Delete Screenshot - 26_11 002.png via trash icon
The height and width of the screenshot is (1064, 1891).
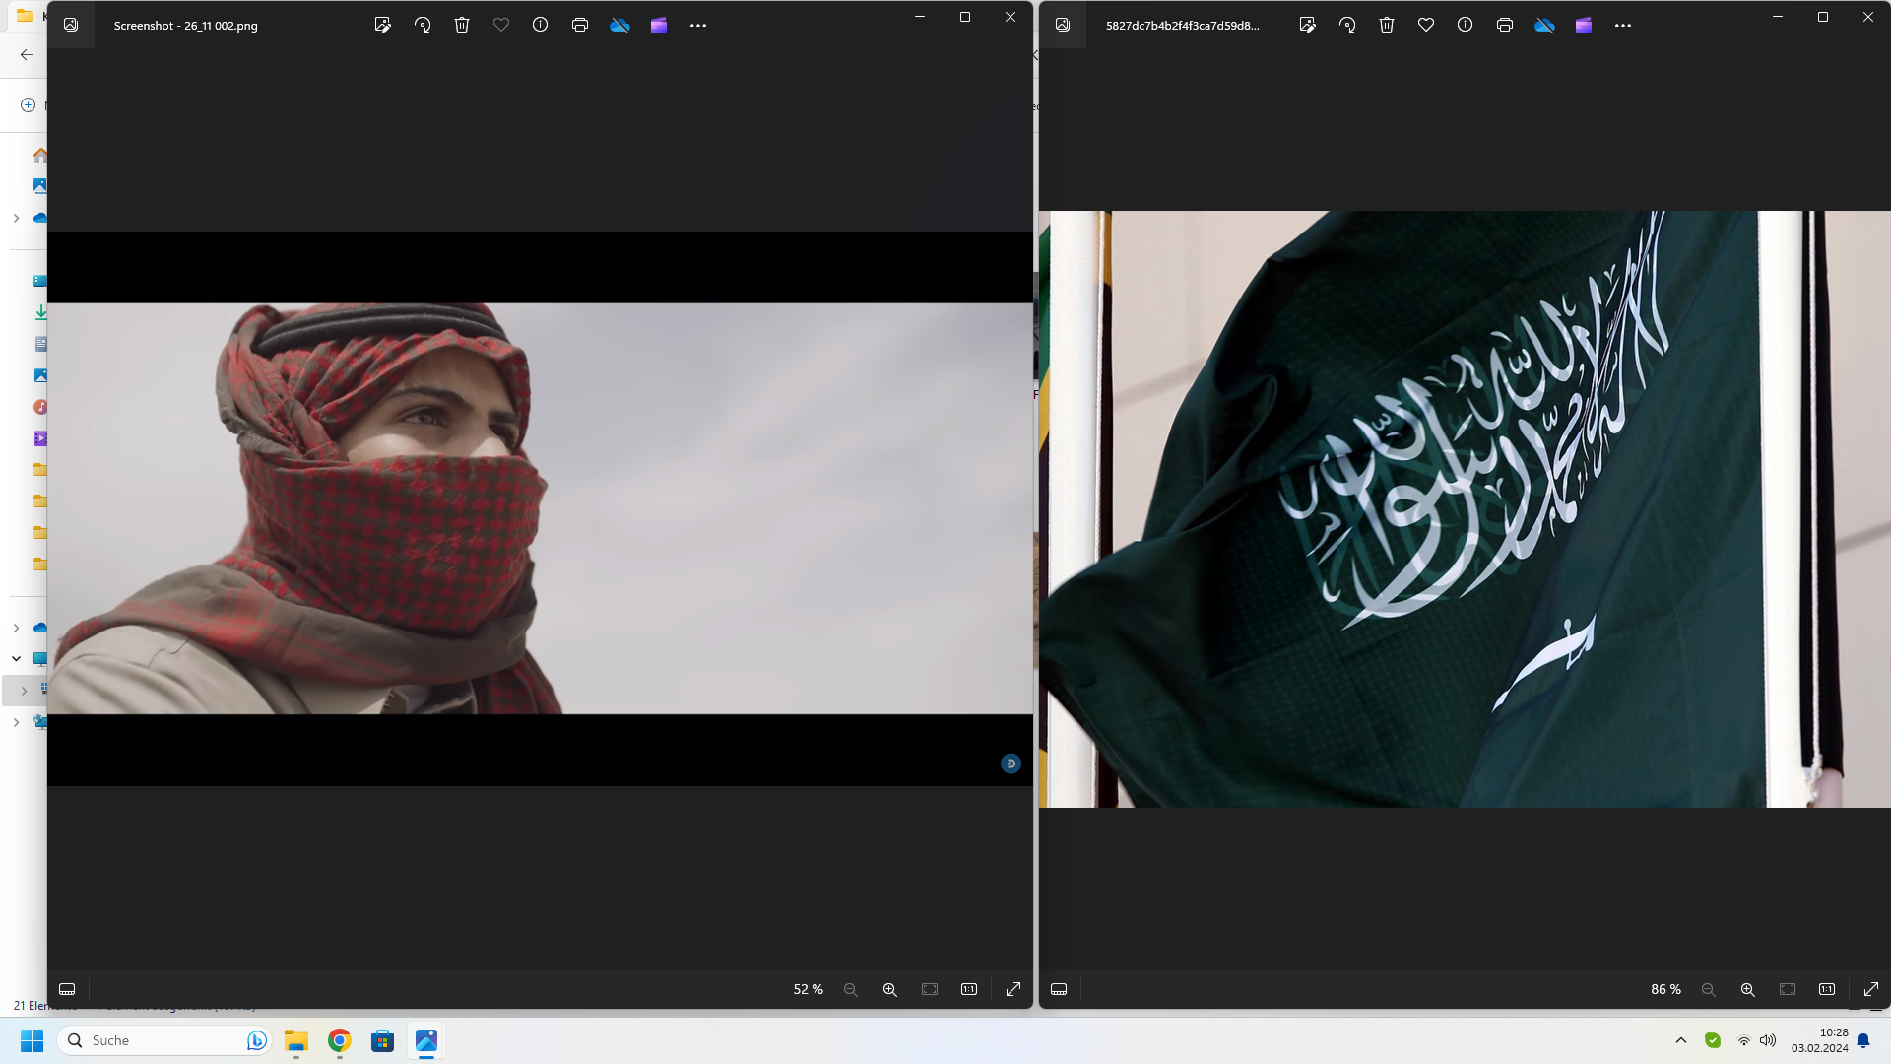462,25
